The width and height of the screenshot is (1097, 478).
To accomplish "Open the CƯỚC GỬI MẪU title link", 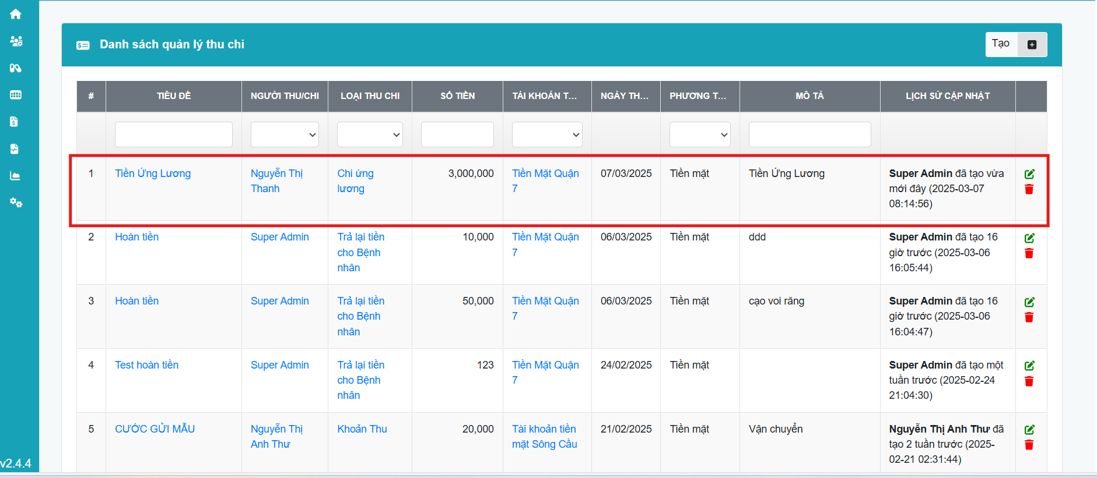I will point(155,429).
